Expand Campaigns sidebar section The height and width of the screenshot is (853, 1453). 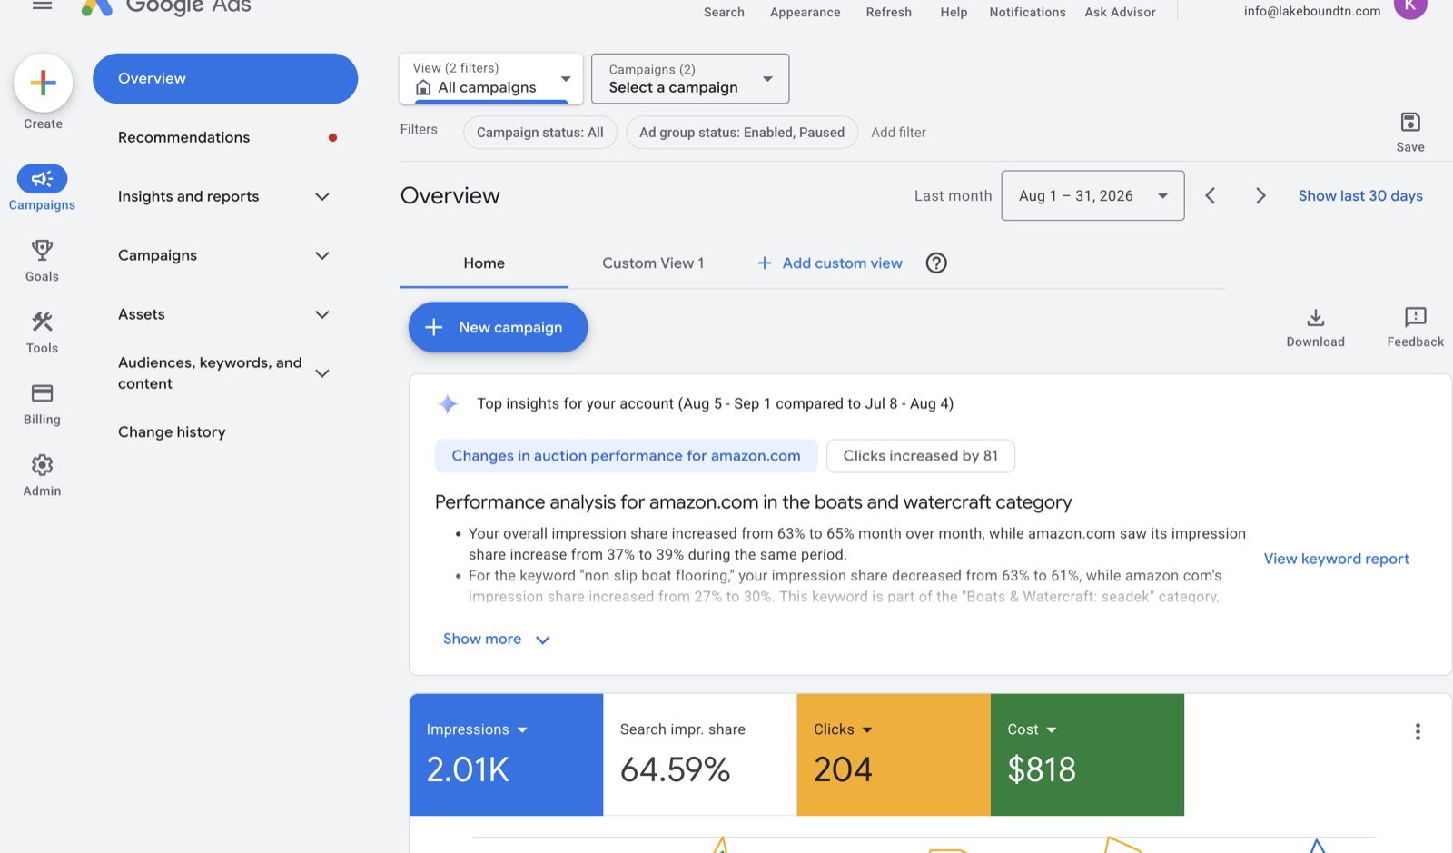pyautogui.click(x=321, y=255)
